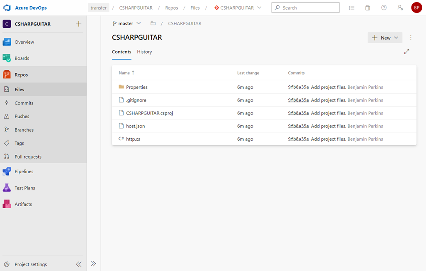
Task: Open the Azure DevOps marketplace bag icon
Action: coord(367,7)
